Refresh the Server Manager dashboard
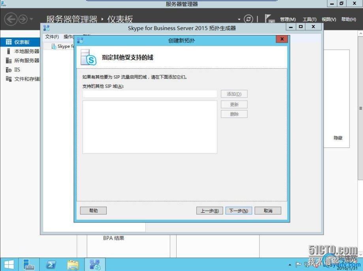Screen dimensions: 363x271 point(248,19)
